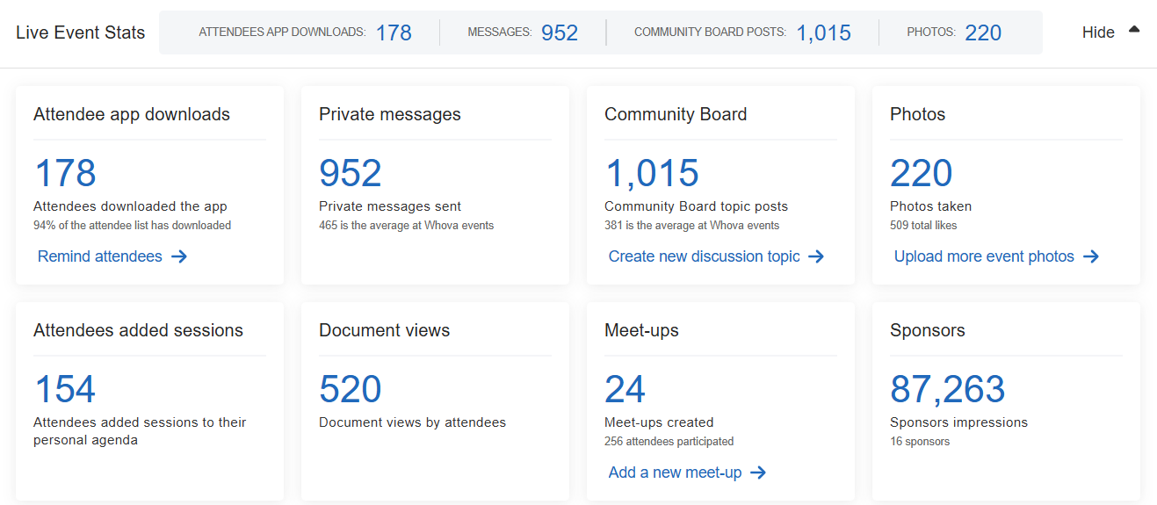Image resolution: width=1157 pixels, height=505 pixels.
Task: Click the Private messages card title
Action: [389, 114]
